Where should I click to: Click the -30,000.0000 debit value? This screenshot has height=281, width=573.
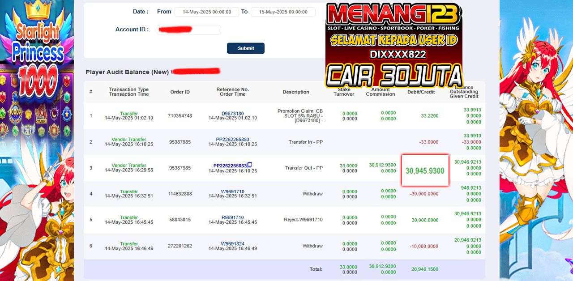(424, 194)
